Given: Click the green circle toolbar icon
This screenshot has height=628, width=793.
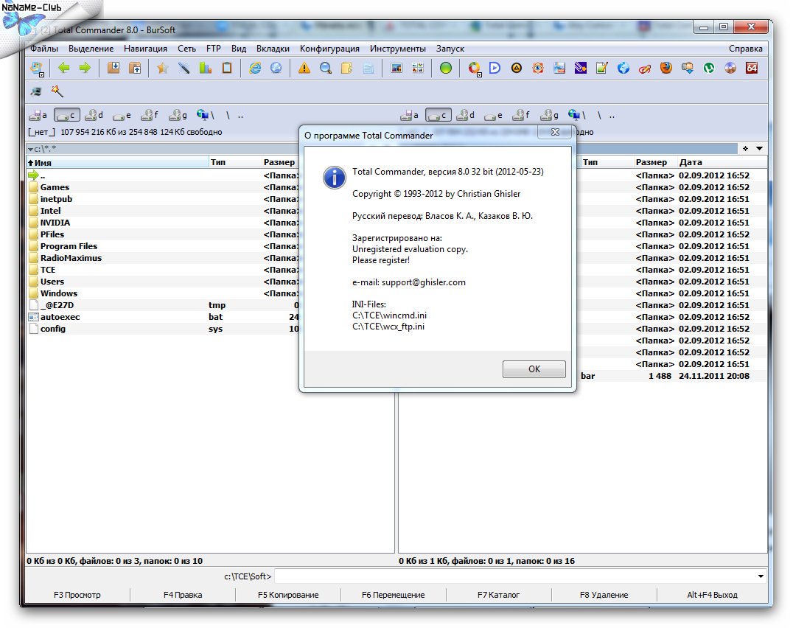Looking at the screenshot, I should click(445, 69).
